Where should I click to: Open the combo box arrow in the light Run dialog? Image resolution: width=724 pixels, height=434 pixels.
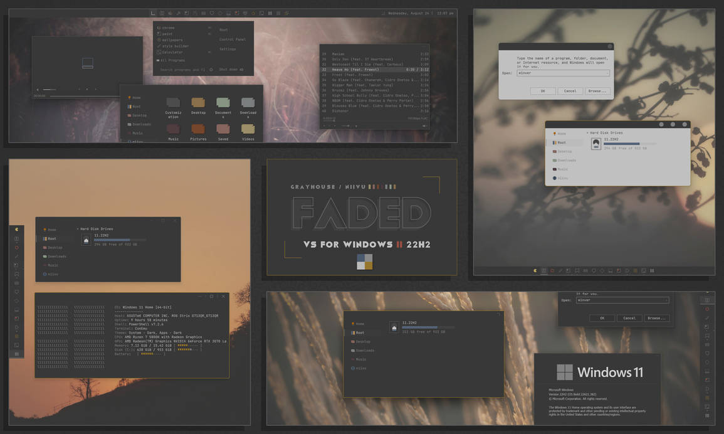click(x=607, y=73)
